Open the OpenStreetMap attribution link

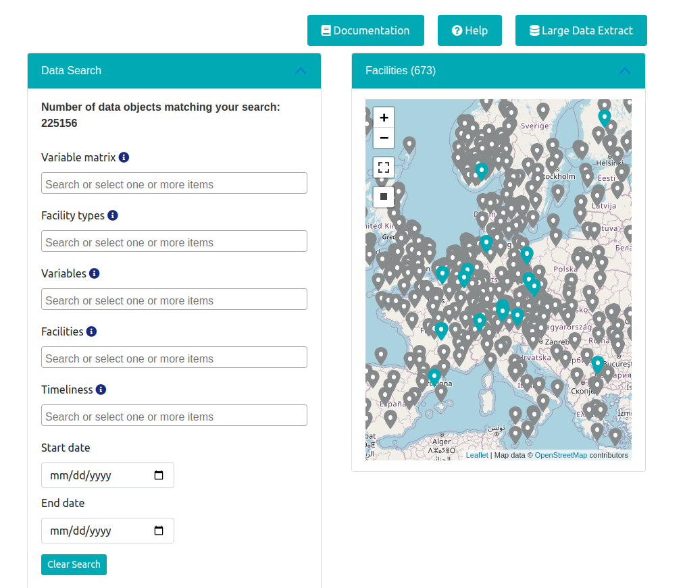tap(561, 456)
